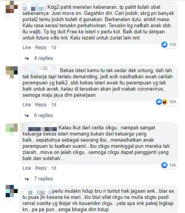
Task: Like the comment about keluarga bekas isteri
Action: tap(27, 168)
